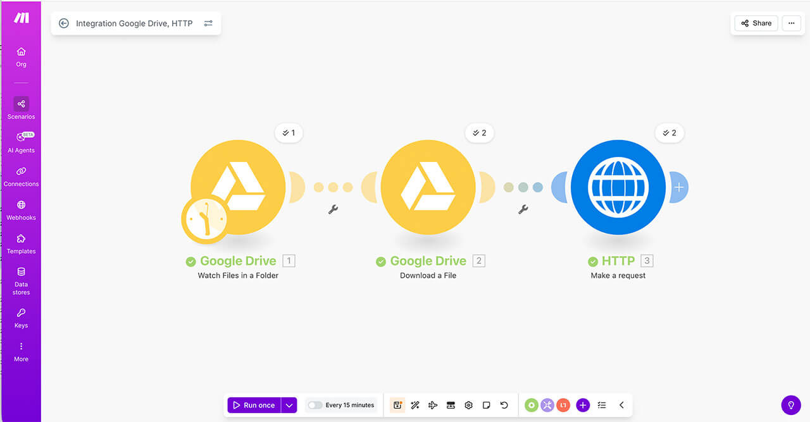Click the green tools circle in toolbar
The height and width of the screenshot is (422, 810).
tap(532, 405)
